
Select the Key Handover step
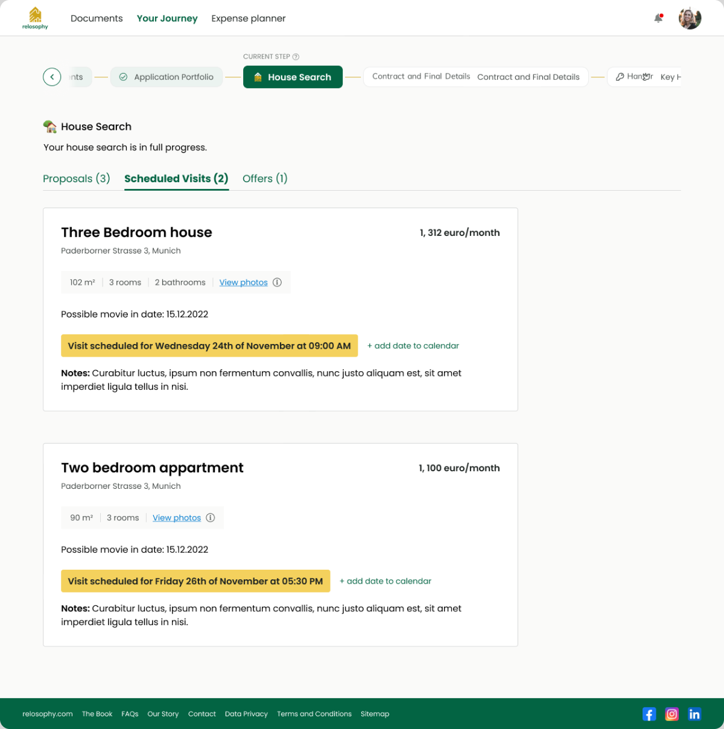coord(644,77)
